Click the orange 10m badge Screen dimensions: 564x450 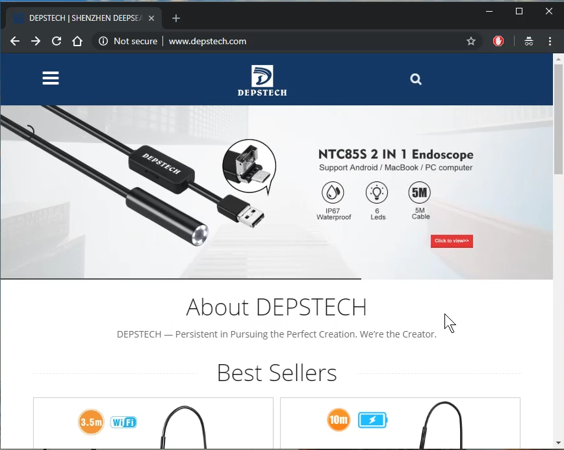click(338, 419)
